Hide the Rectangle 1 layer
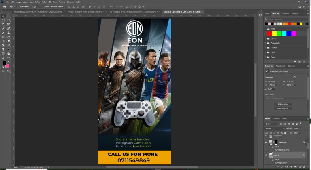Image resolution: width=311 pixels, height=170 pixels. coord(266,143)
